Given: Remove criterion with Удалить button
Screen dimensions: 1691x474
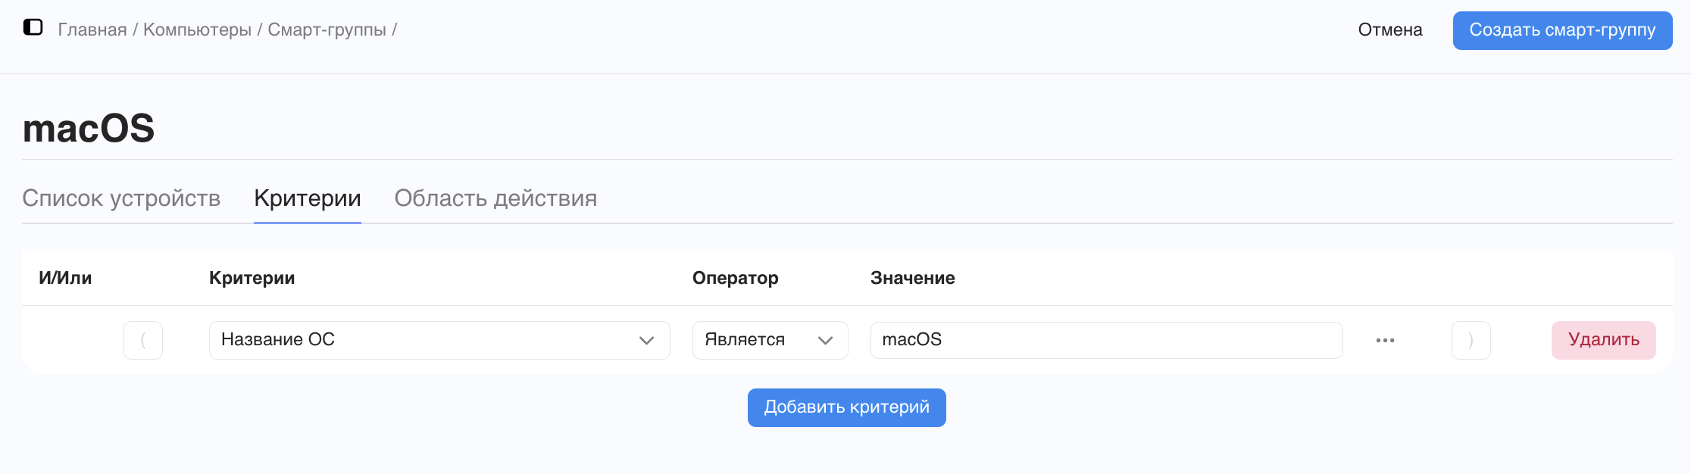Looking at the screenshot, I should point(1603,340).
